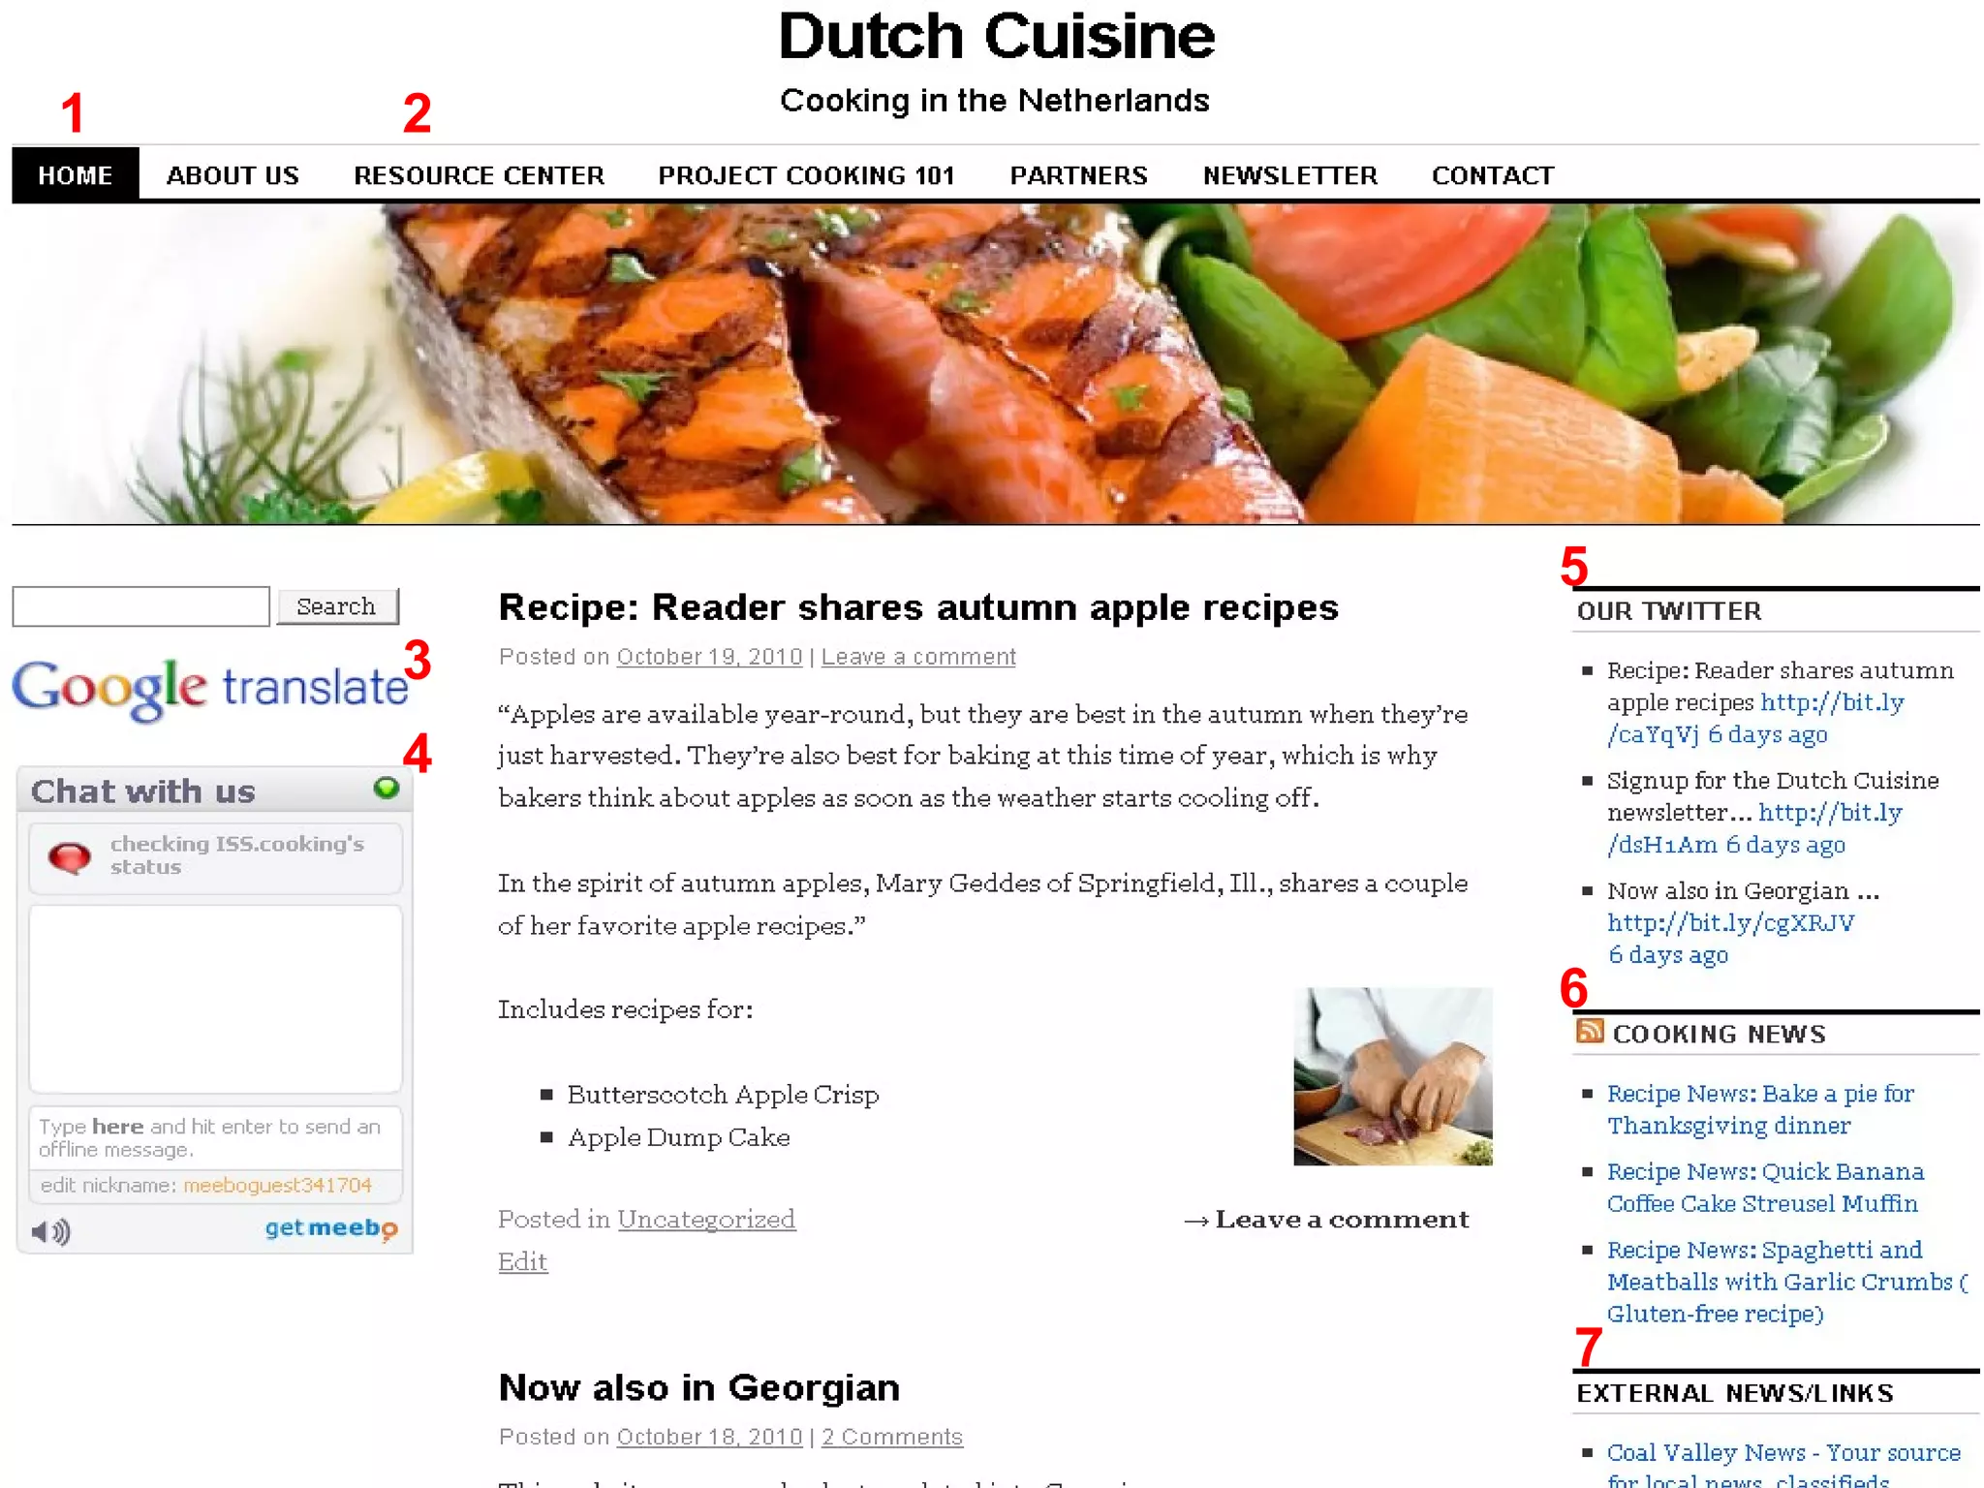Open Recipe News: Quick Banana Coffee Cake link
Screen dimensions: 1984x1488
pyautogui.click(x=1764, y=1187)
